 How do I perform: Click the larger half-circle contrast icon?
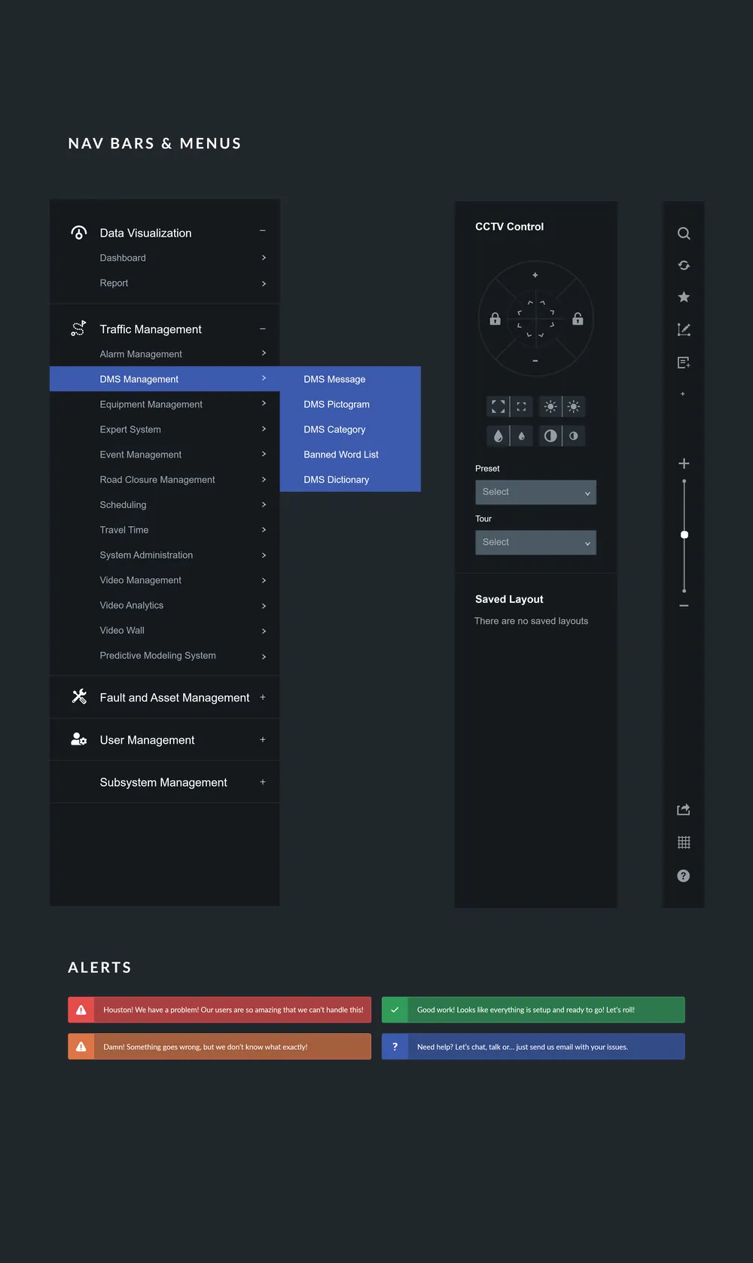tap(550, 436)
